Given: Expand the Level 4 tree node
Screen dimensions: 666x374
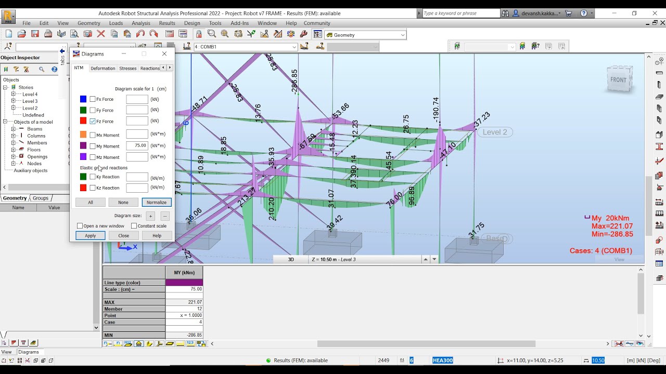Looking at the screenshot, I should [x=14, y=94].
